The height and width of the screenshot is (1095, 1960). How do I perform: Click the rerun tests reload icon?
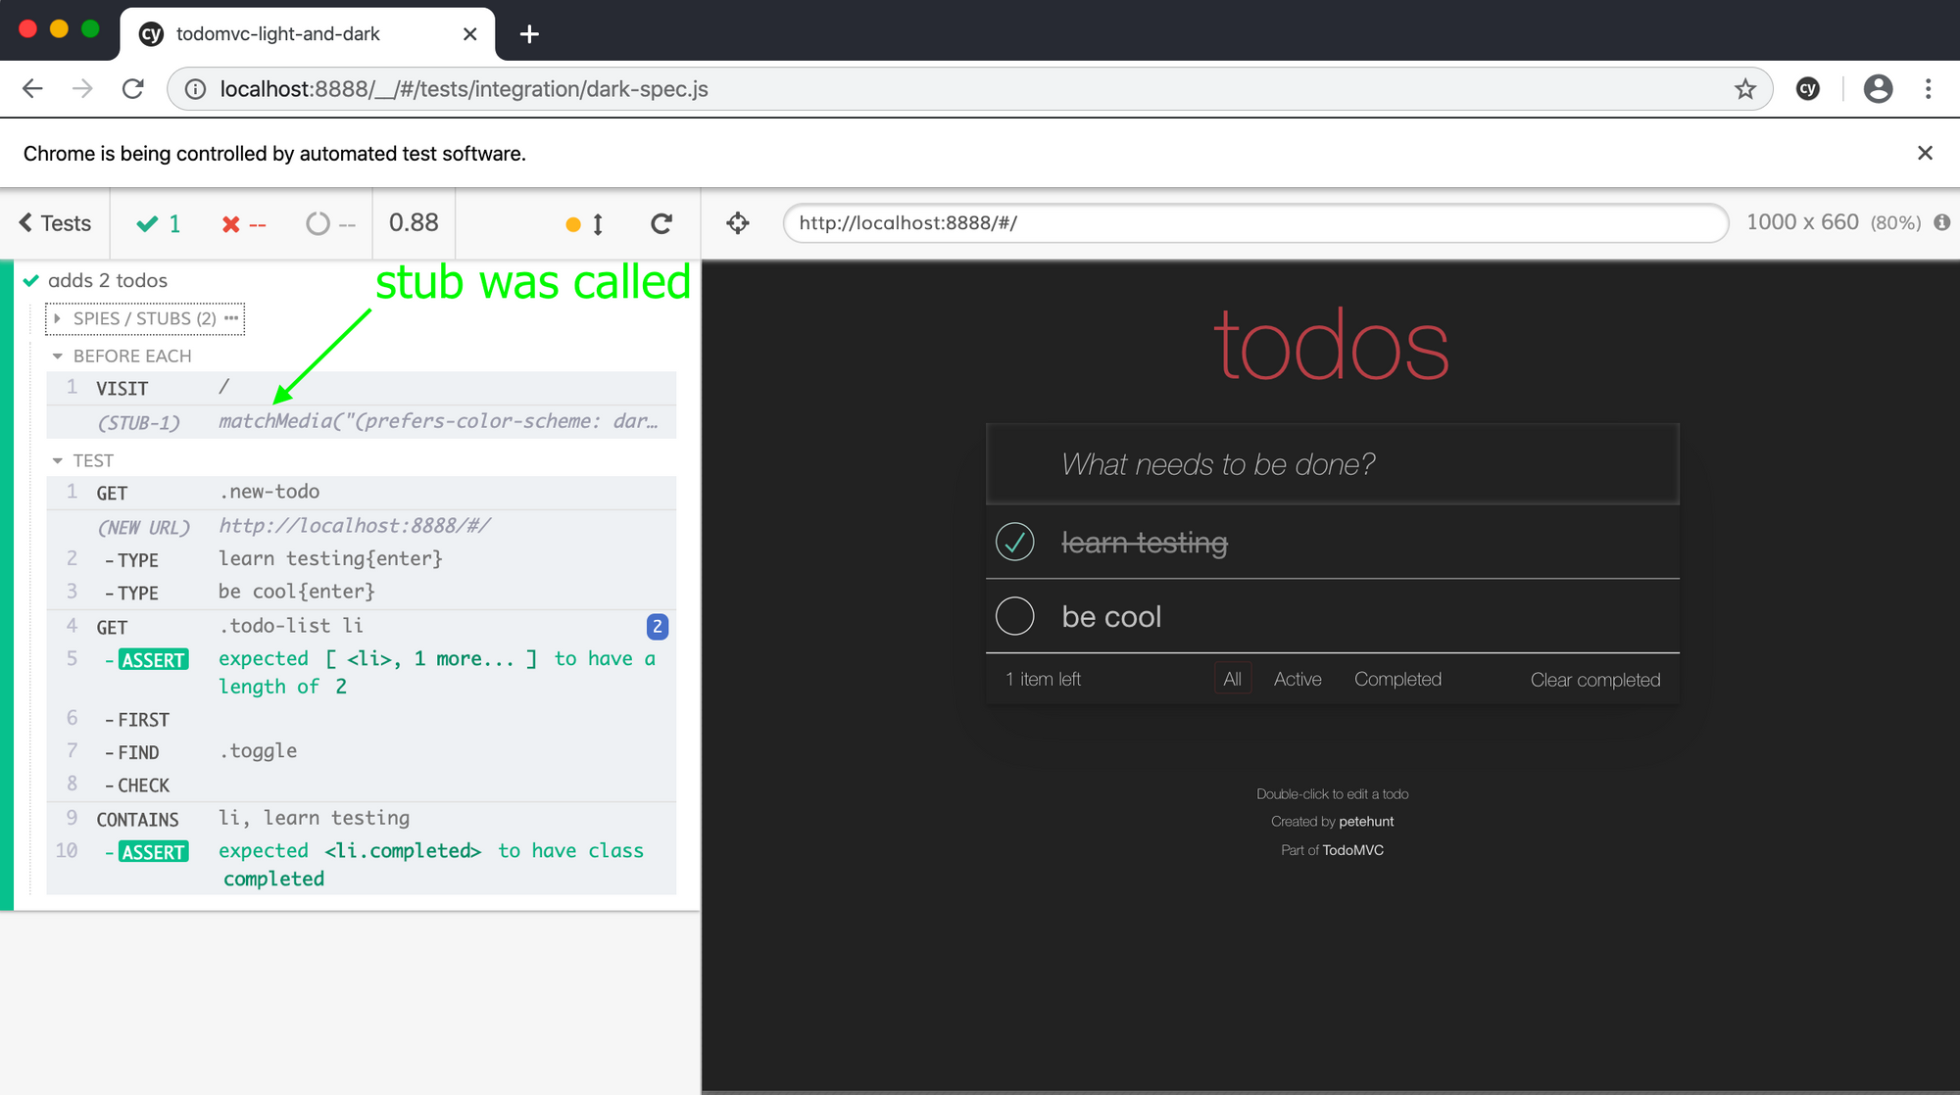tap(661, 223)
